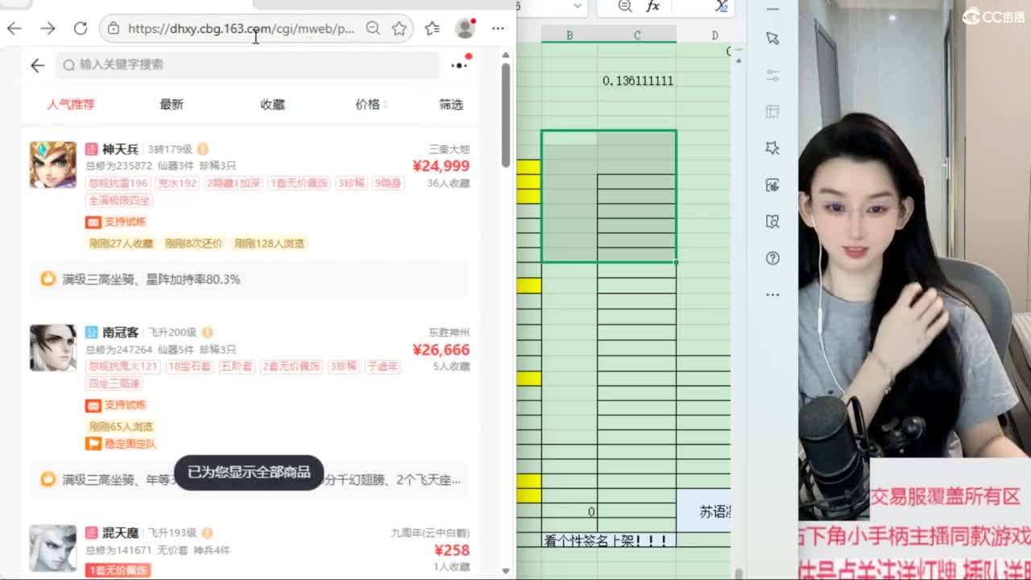1031x580 pixels.
Task: Reload the page with the refresh icon
Action: [81, 28]
